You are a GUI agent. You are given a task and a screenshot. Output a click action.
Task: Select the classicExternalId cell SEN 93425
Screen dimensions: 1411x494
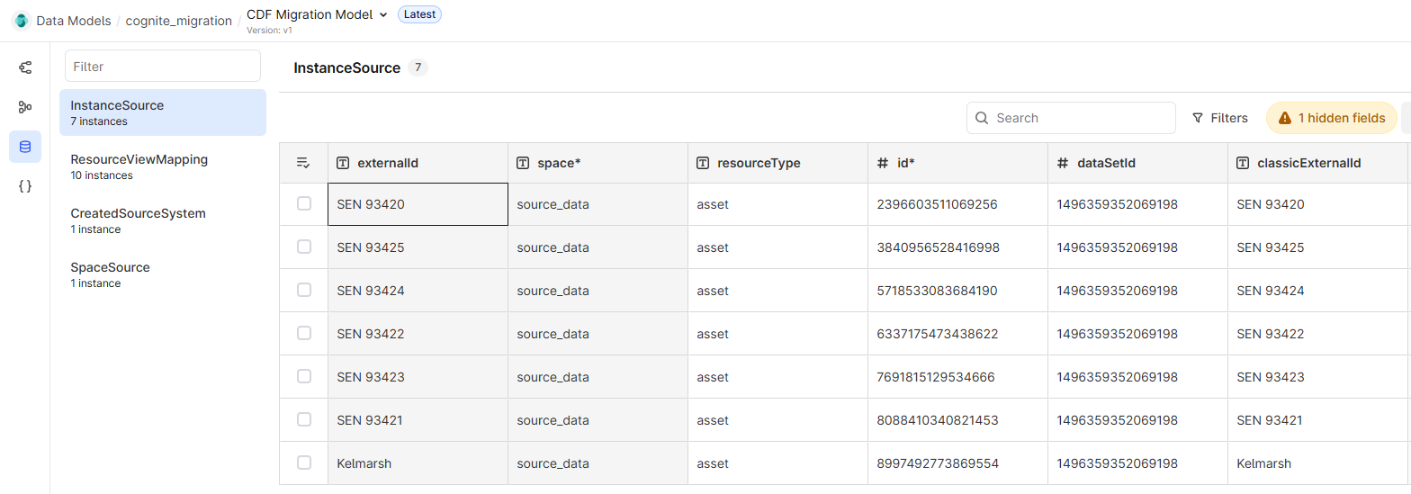(1317, 247)
